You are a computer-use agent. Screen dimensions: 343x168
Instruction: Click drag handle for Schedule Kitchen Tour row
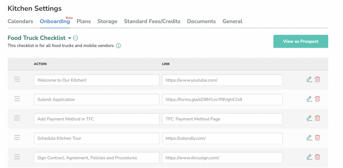[x=17, y=138]
